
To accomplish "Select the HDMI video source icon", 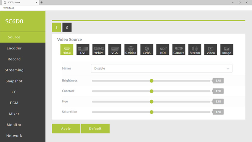I will point(67,50).
